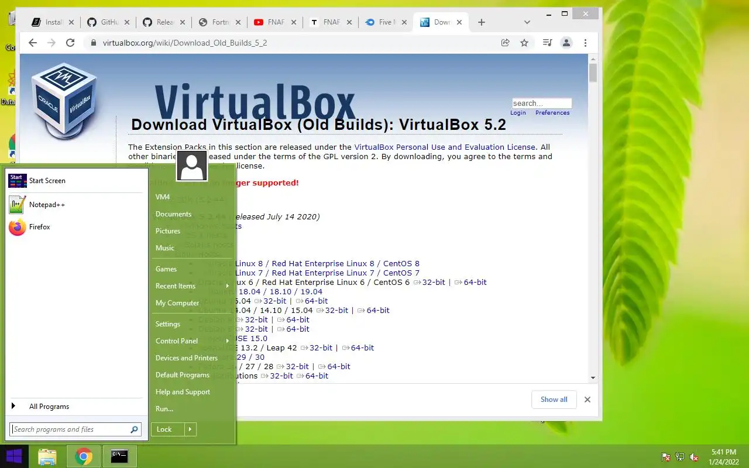Switch to the Releases tab
This screenshot has width=749, height=468.
163,22
